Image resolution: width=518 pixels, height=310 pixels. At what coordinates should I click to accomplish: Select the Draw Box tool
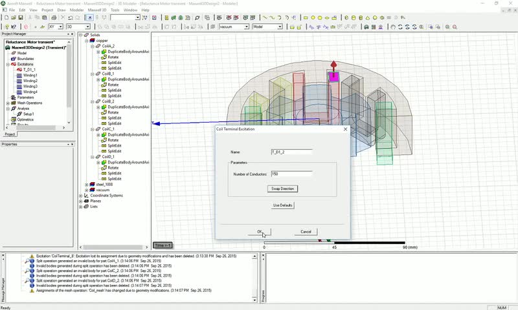pyautogui.click(x=346, y=17)
